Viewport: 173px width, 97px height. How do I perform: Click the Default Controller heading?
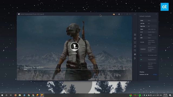145,16
